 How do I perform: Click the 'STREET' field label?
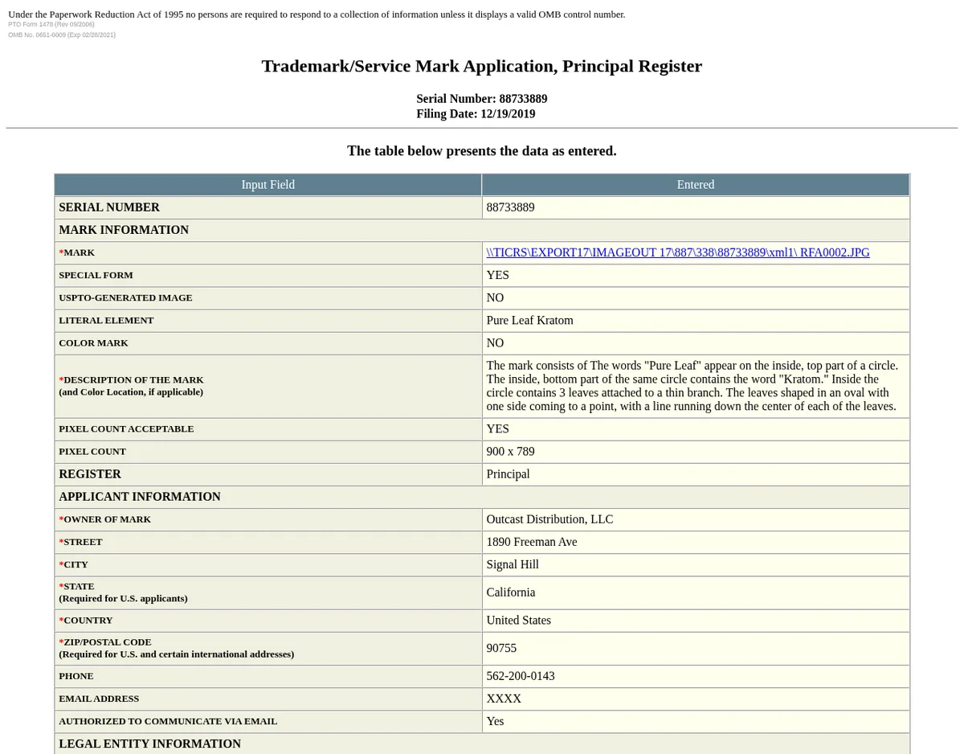pos(80,542)
